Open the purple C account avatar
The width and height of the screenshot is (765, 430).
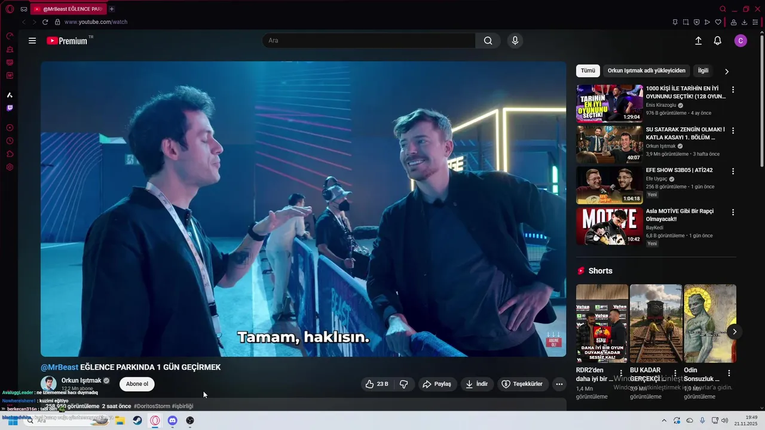pyautogui.click(x=740, y=41)
